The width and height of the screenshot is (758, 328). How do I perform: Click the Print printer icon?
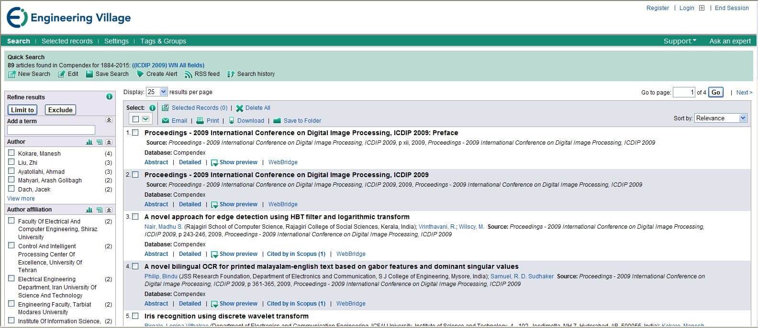(200, 121)
